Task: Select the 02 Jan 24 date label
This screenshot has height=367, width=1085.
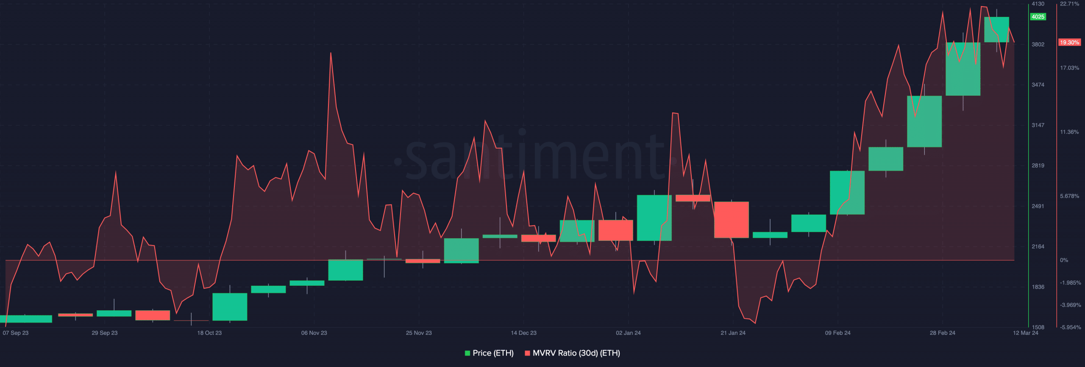Action: pyautogui.click(x=628, y=333)
